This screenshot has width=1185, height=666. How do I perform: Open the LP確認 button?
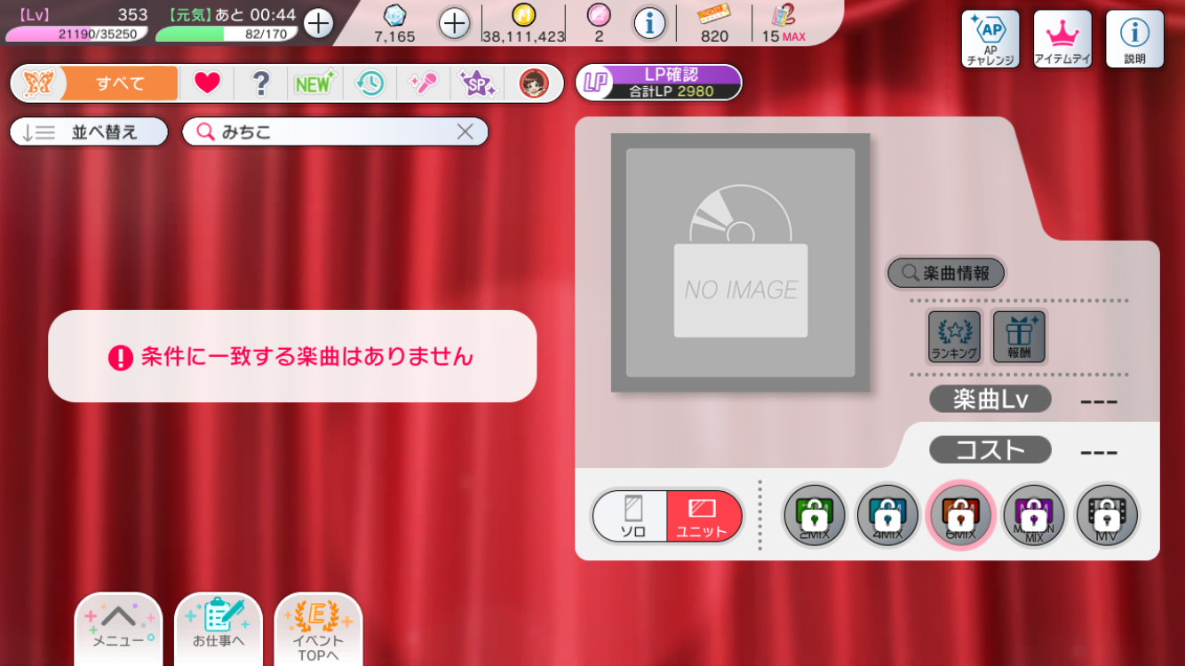click(659, 83)
